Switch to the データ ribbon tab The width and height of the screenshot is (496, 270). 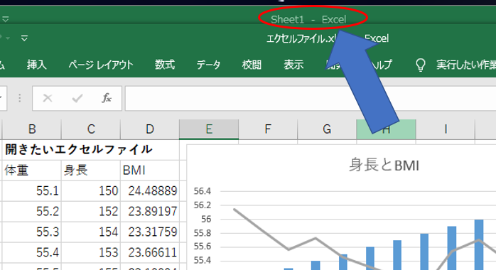point(208,65)
